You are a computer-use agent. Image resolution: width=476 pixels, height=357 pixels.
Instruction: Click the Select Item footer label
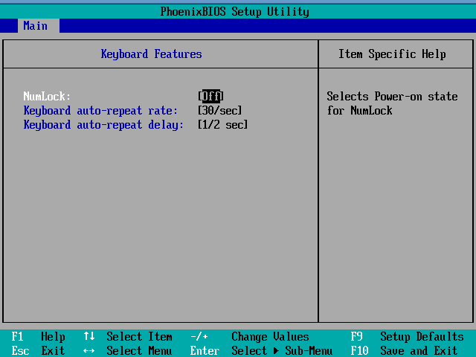[x=139, y=337]
